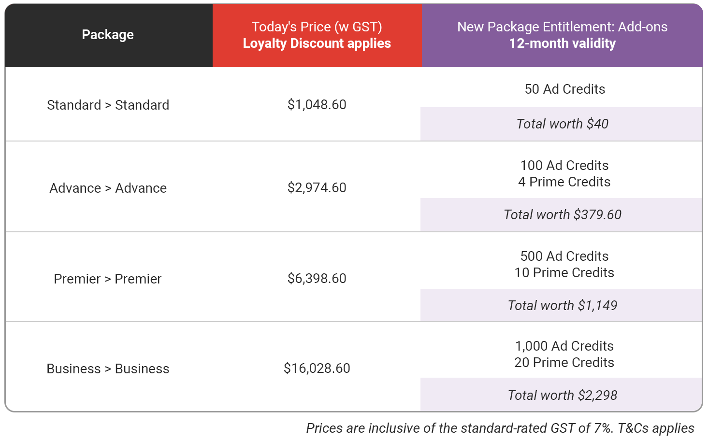The image size is (708, 439).
Task: Click the Total worth $40 cell
Action: coord(562,124)
